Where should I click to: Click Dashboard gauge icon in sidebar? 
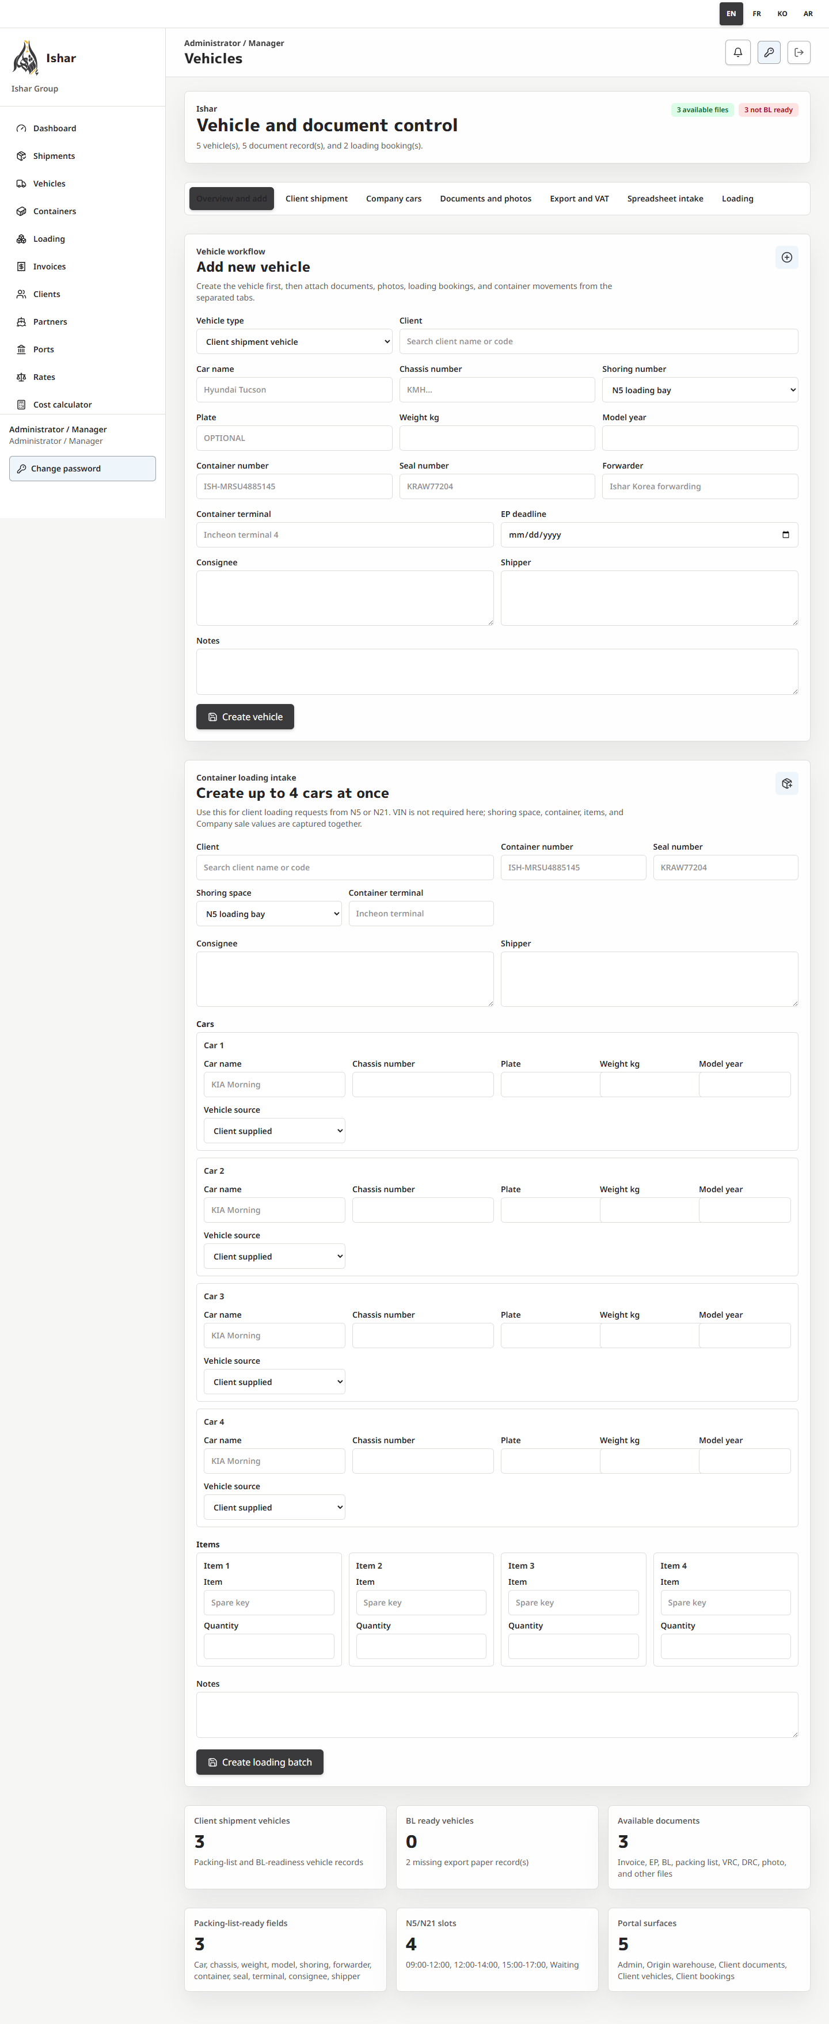(21, 128)
